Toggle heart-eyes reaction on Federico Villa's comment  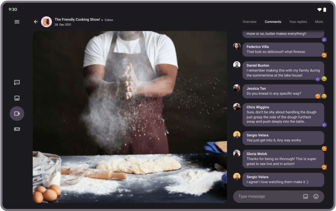click(x=324, y=55)
